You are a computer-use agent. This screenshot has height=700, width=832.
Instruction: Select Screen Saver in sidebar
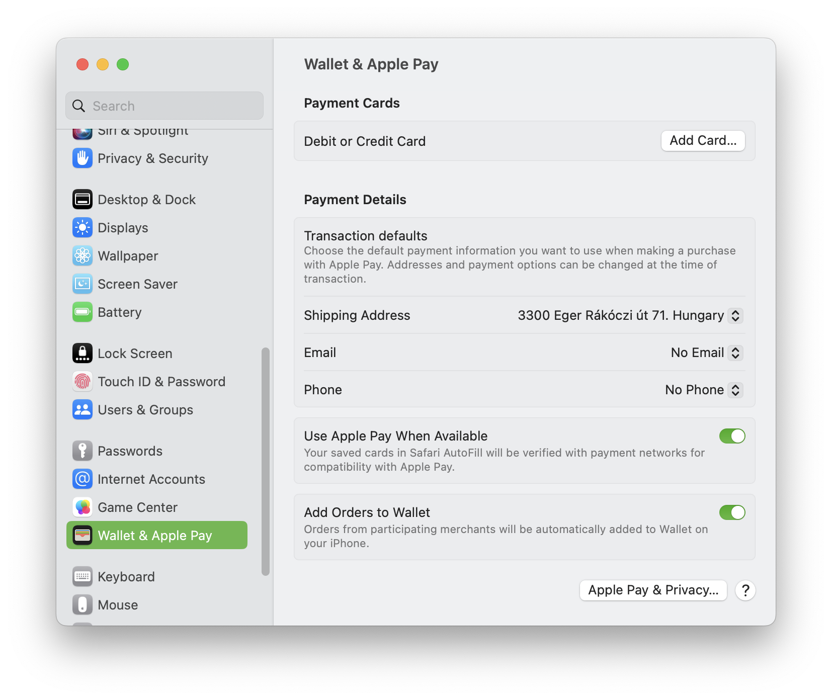point(138,284)
